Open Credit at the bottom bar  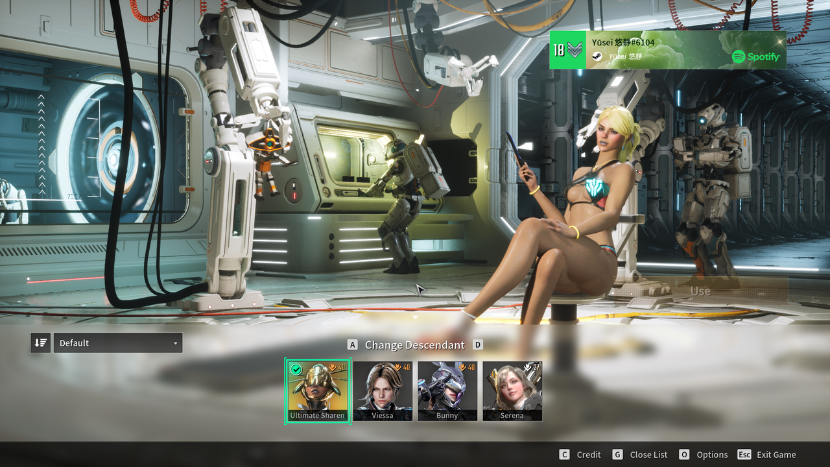[x=589, y=455]
